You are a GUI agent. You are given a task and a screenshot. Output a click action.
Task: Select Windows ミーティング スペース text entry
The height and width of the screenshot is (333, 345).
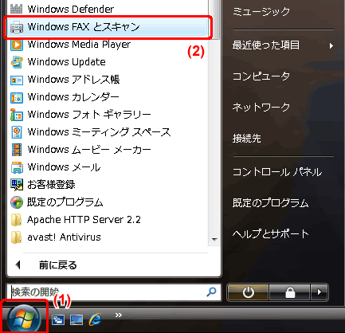tap(99, 132)
